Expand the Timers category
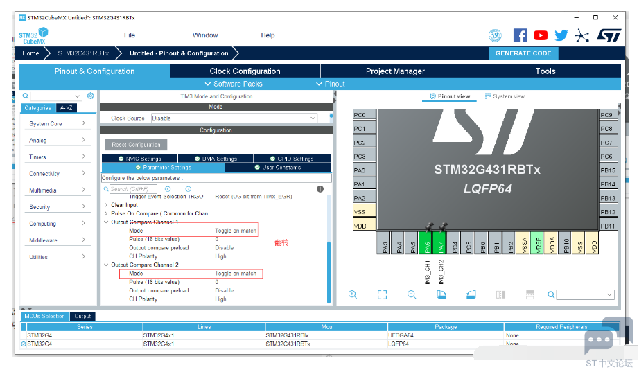Viewport: 639px width, 374px height. (x=58, y=157)
